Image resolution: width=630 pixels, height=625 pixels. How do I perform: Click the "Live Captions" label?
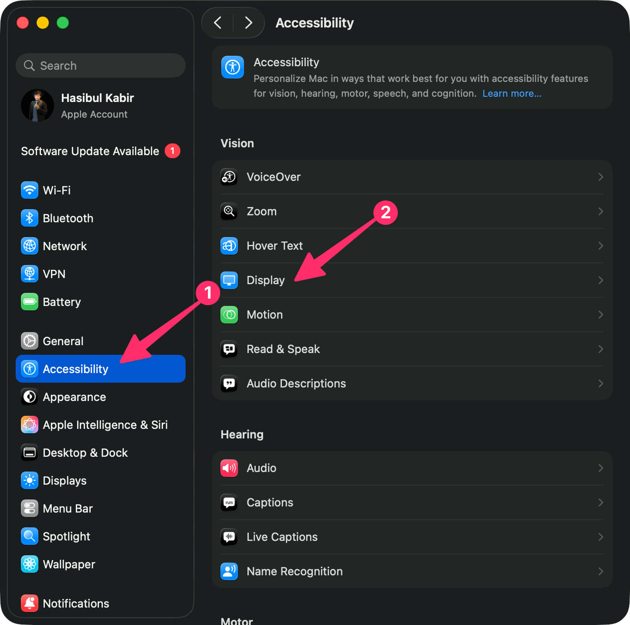point(282,537)
